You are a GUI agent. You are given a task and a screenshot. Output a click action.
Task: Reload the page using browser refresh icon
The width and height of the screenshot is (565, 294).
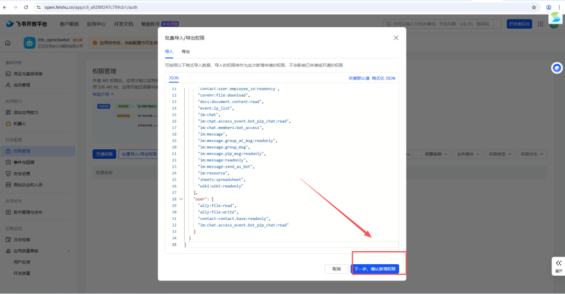(26, 7)
